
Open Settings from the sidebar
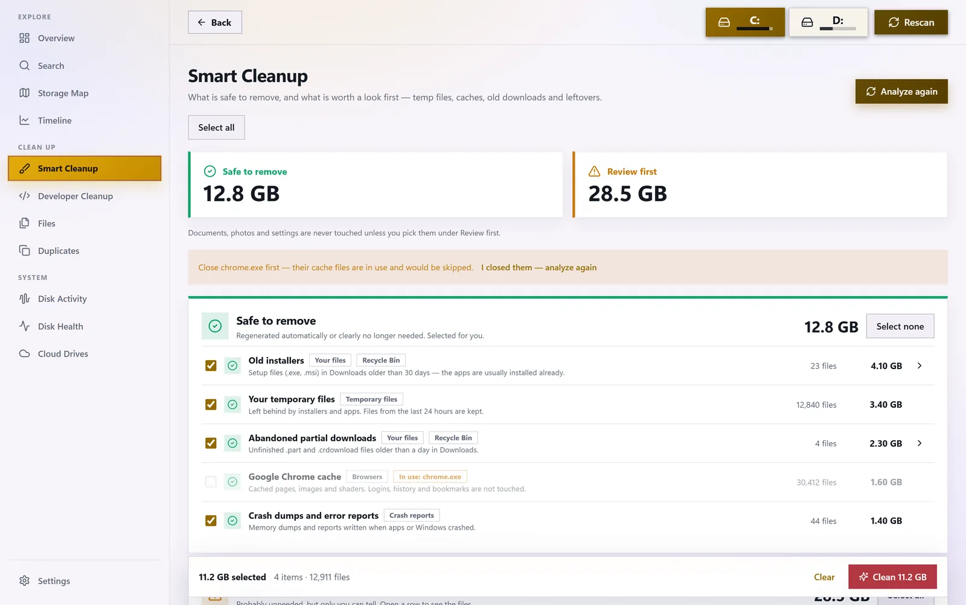pos(85,581)
